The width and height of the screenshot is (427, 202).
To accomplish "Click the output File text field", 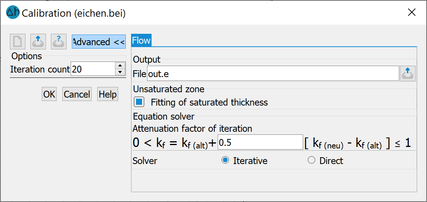I will (273, 74).
